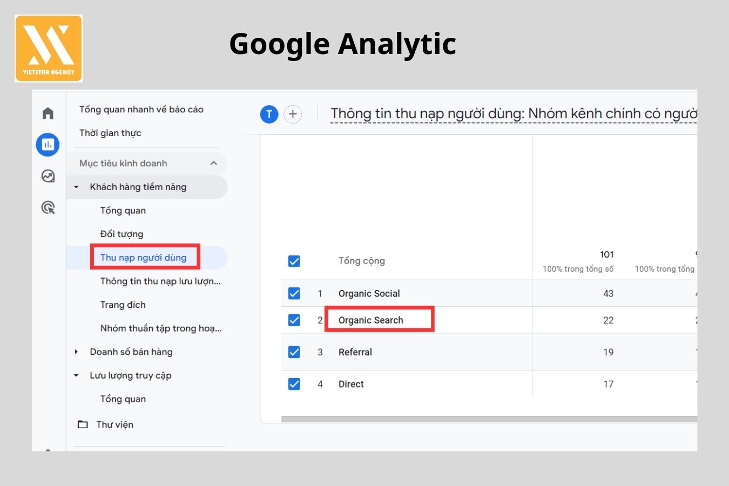Select Thu nạp người dùng report
The image size is (729, 486).
(143, 258)
